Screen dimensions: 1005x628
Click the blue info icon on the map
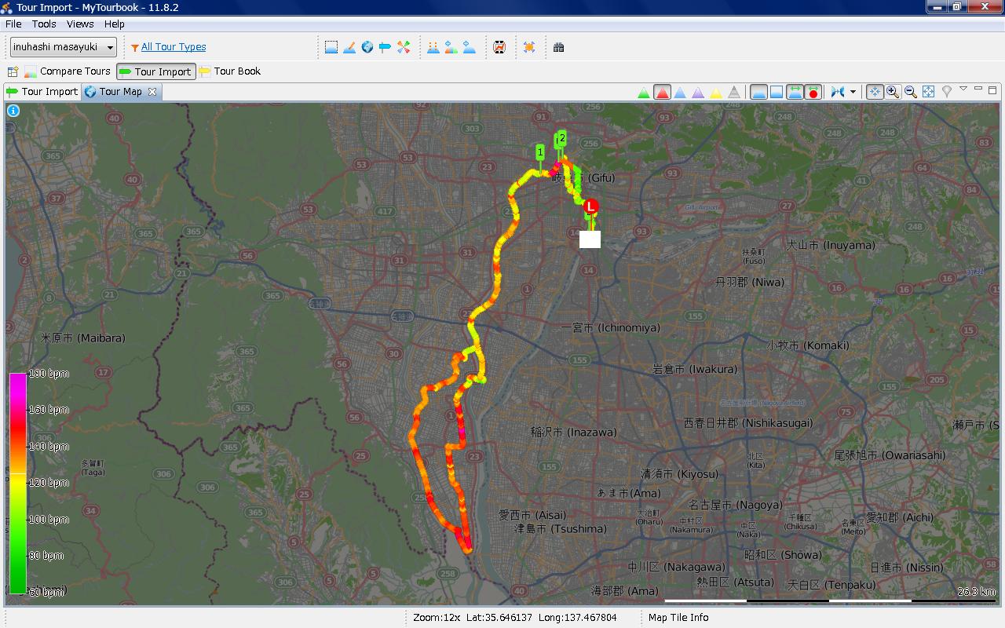[13, 111]
